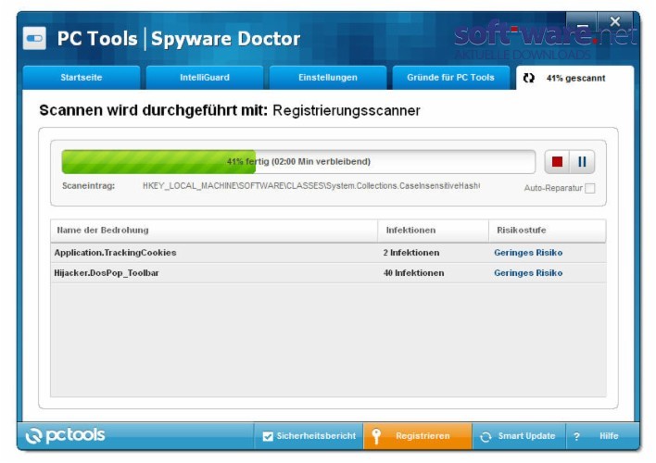Image resolution: width=656 pixels, height=463 pixels.
Task: Open Geringes Risiko link for Application.TrackingCookies
Action: click(x=528, y=253)
